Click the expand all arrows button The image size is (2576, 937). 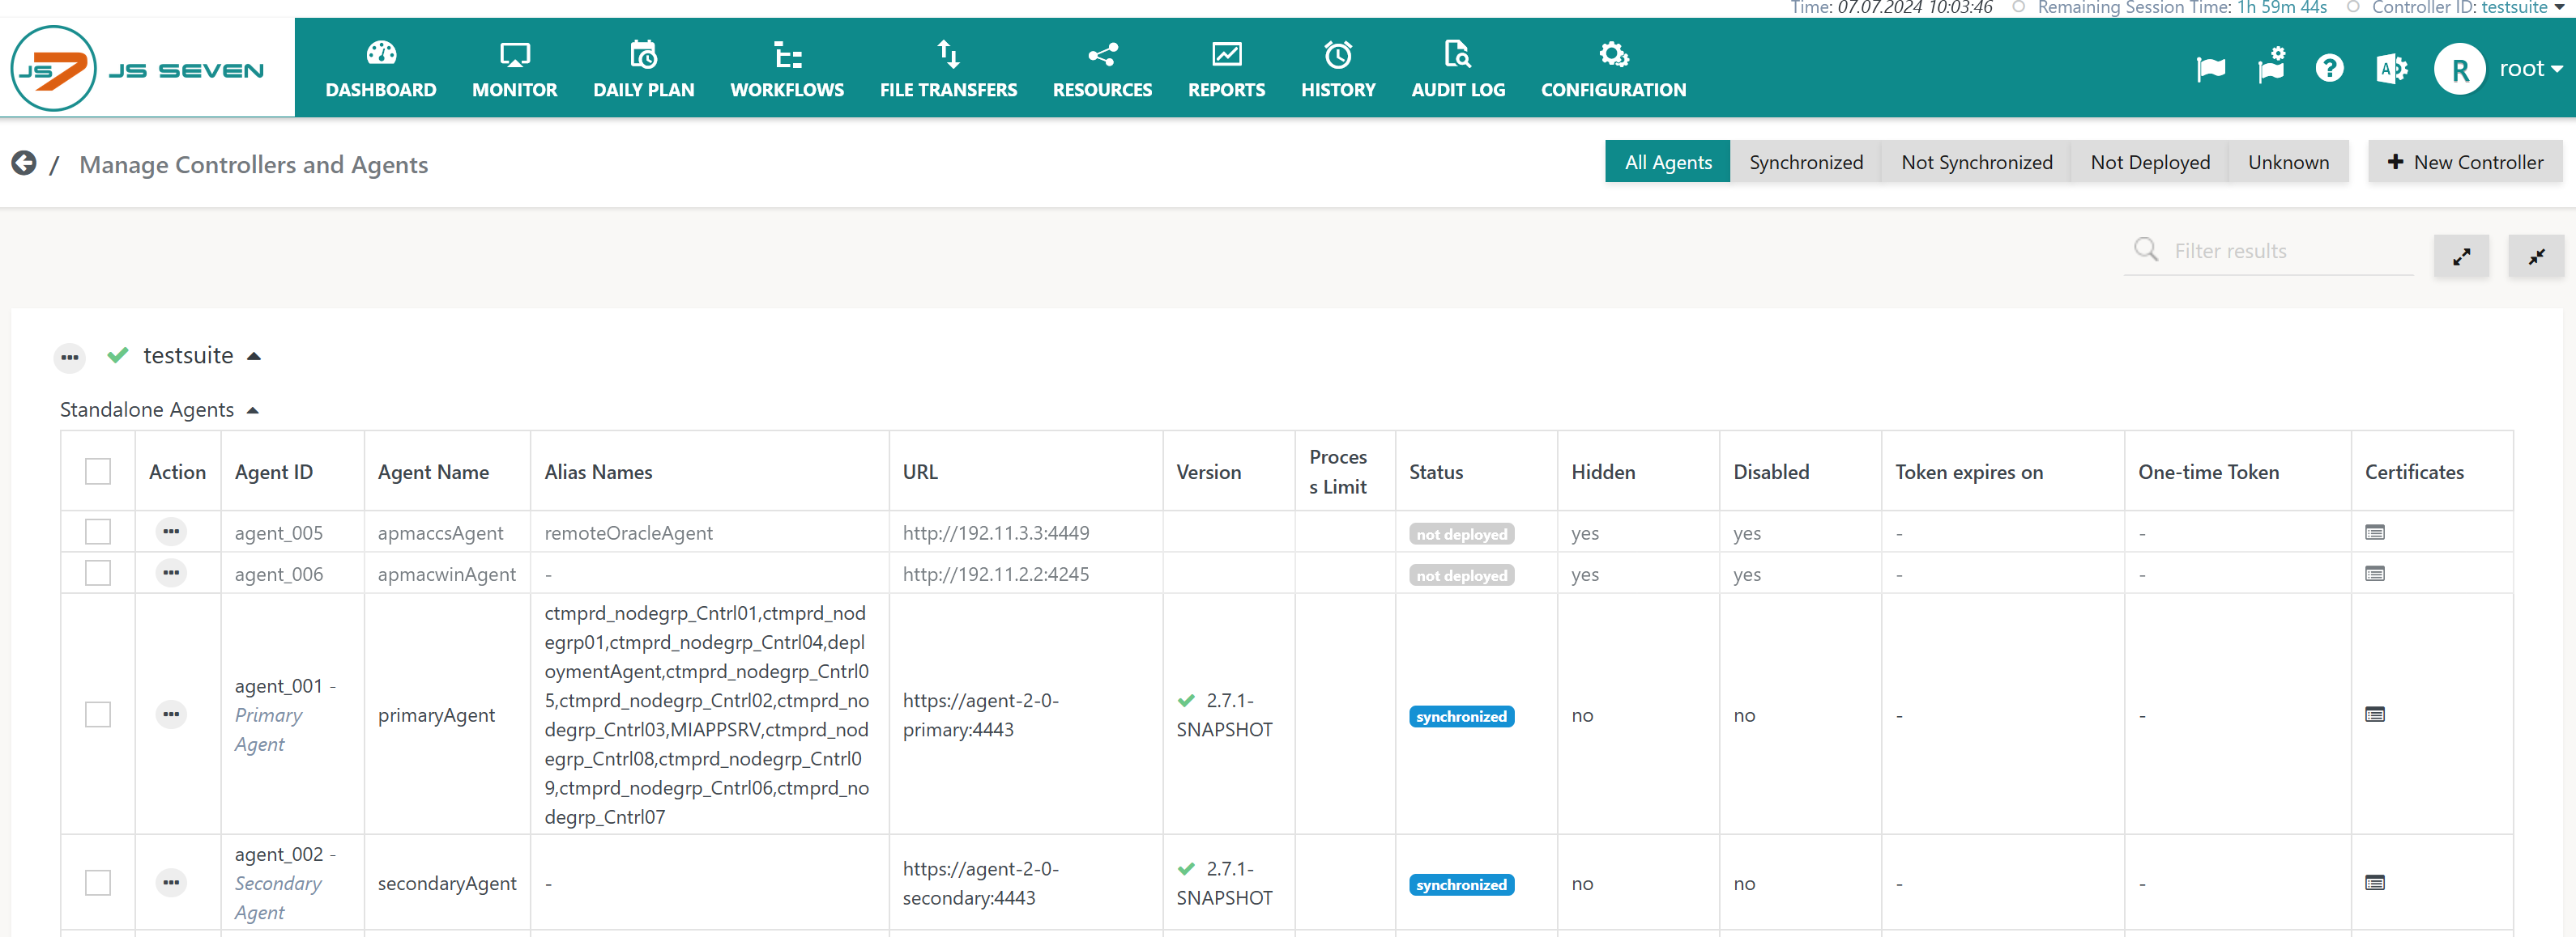[x=2461, y=256]
